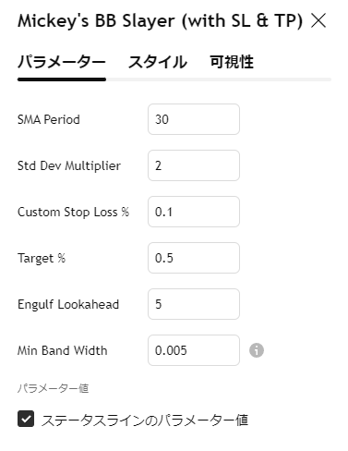
Task: Toggle the ステータスラインのパラメーター値 checkbox
Action: (26, 419)
